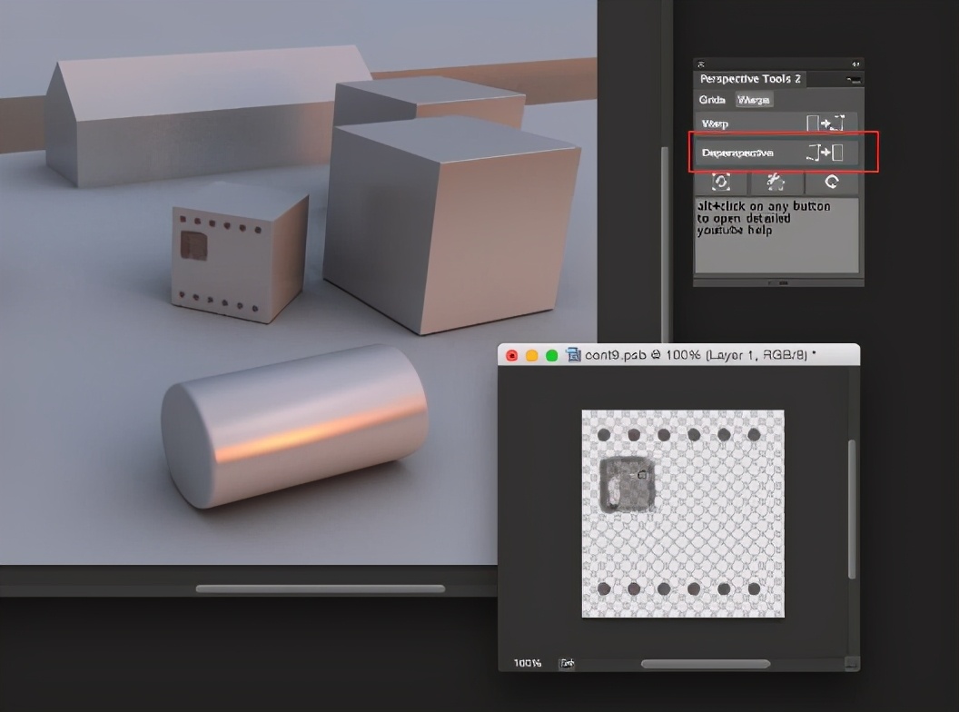The image size is (959, 712).
Task: Click the Deperspective button in Perspective Tools
Action: [776, 153]
